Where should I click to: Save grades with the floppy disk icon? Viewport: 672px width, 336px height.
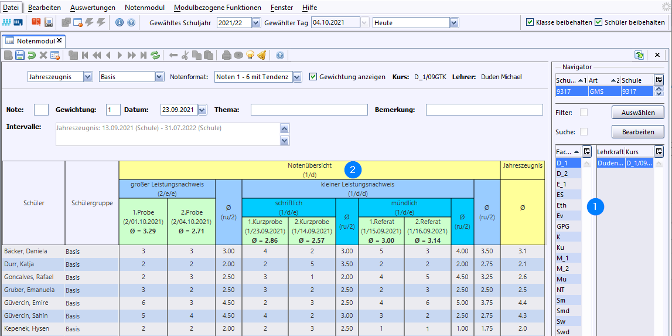[x=20, y=55]
